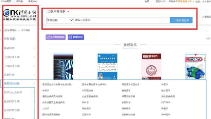This screenshot has width=211, height=119.
Task: Open 我的CNKI in the top bar
Action: coord(160,1)
